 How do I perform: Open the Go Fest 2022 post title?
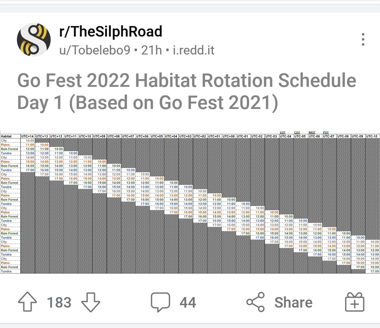click(186, 91)
